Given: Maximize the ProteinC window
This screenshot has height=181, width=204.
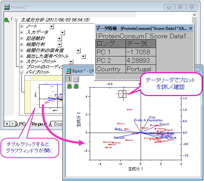Looking at the screenshot, I should tap(180, 7).
